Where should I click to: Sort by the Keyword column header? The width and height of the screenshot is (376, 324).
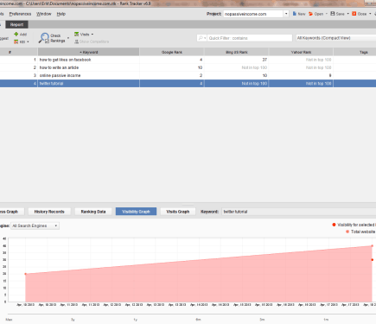tap(88, 52)
